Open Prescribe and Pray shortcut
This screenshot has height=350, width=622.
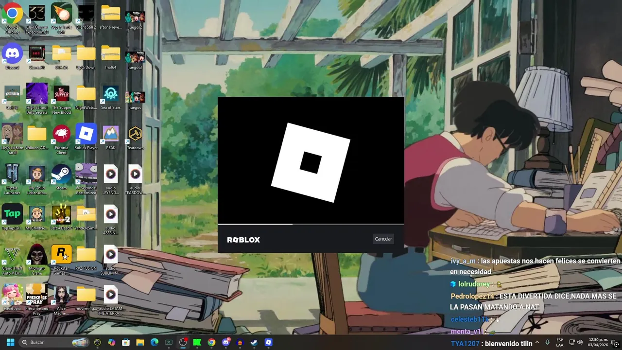click(37, 300)
